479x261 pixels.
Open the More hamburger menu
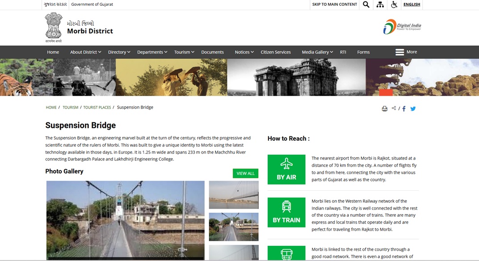[x=406, y=52]
